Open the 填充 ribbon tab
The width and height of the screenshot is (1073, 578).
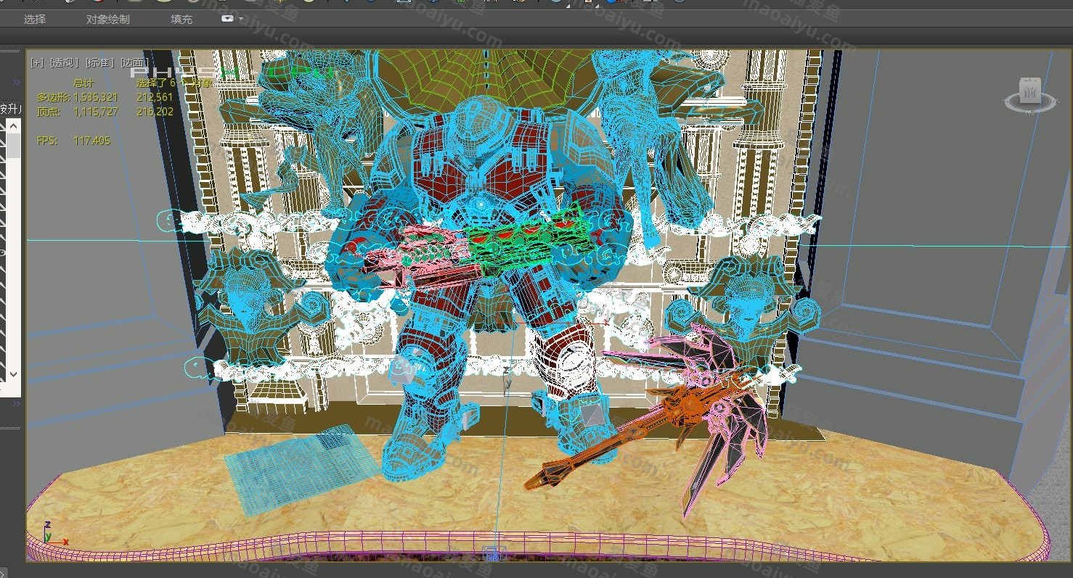(x=181, y=20)
